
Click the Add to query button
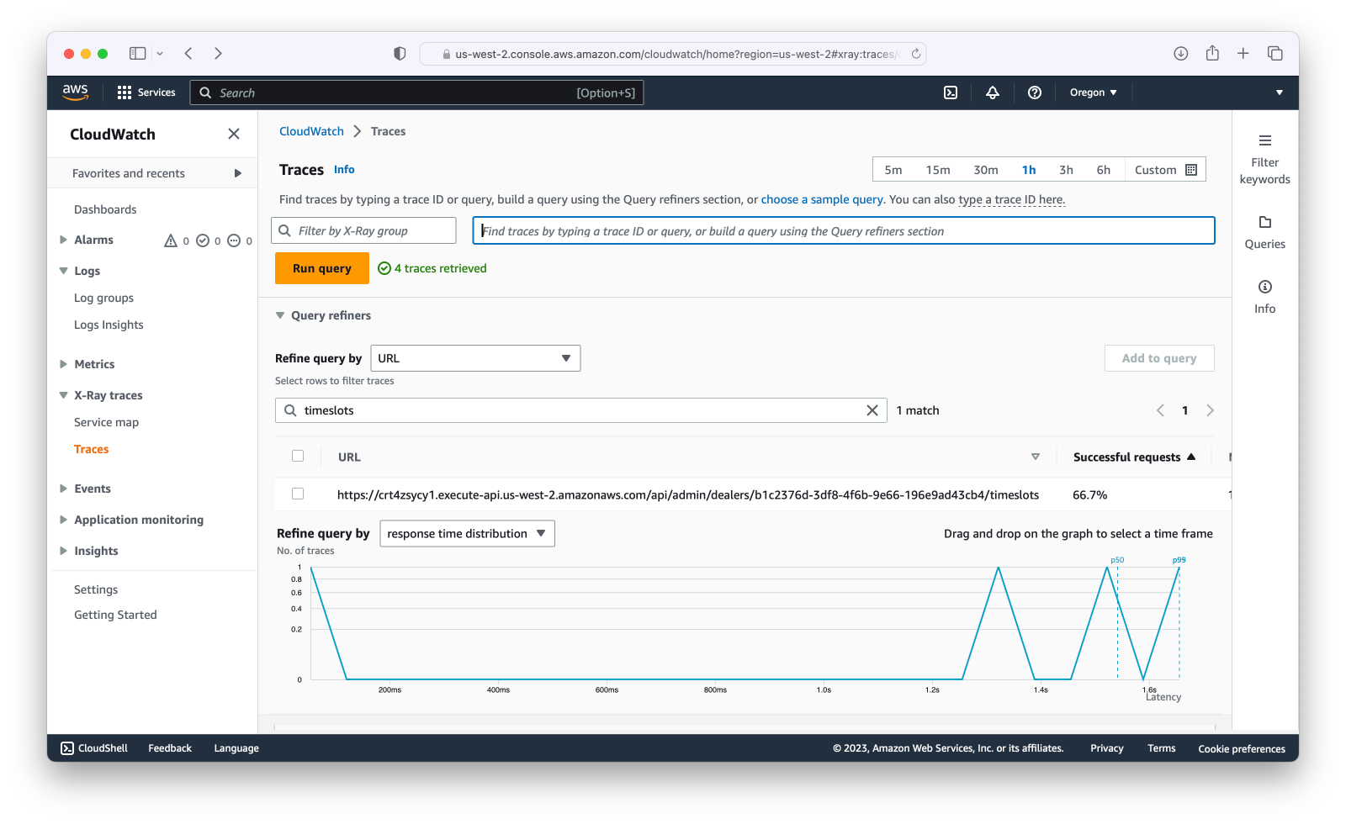pyautogui.click(x=1159, y=358)
